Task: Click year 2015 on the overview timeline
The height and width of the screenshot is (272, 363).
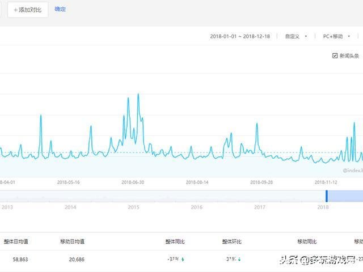Action: point(134,207)
